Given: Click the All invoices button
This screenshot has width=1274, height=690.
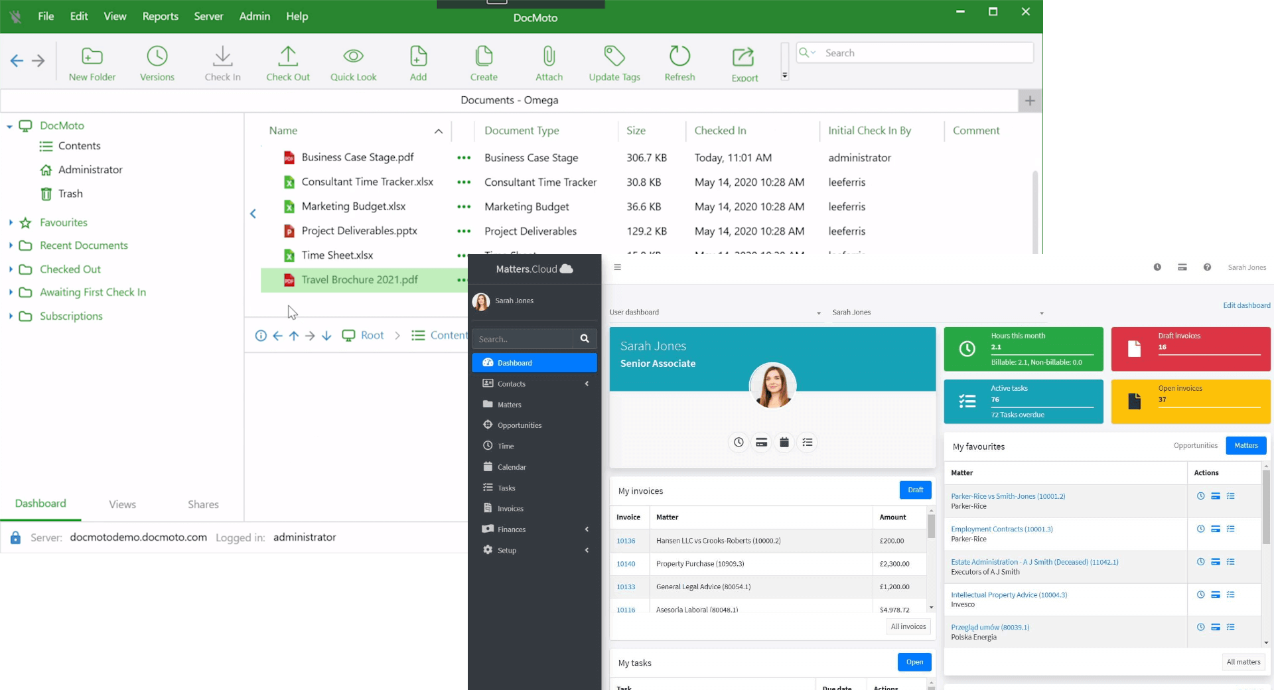Looking at the screenshot, I should click(x=908, y=626).
